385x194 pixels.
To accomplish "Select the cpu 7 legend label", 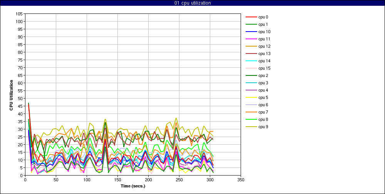I will tap(263, 112).
